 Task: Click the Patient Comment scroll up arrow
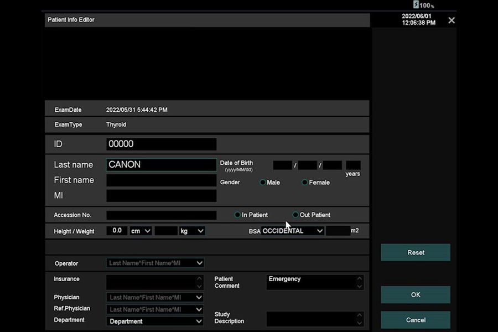[360, 279]
